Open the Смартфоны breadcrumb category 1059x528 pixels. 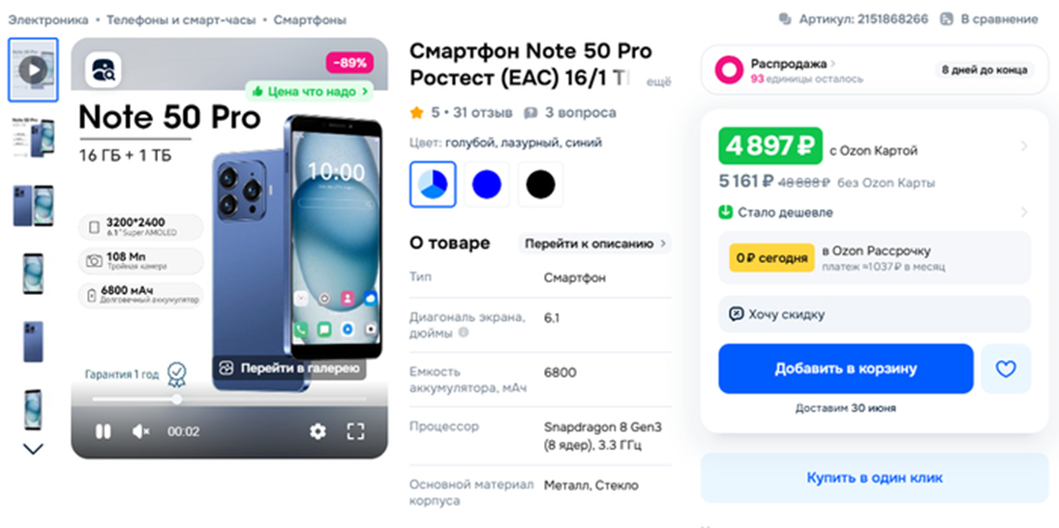pyautogui.click(x=310, y=19)
